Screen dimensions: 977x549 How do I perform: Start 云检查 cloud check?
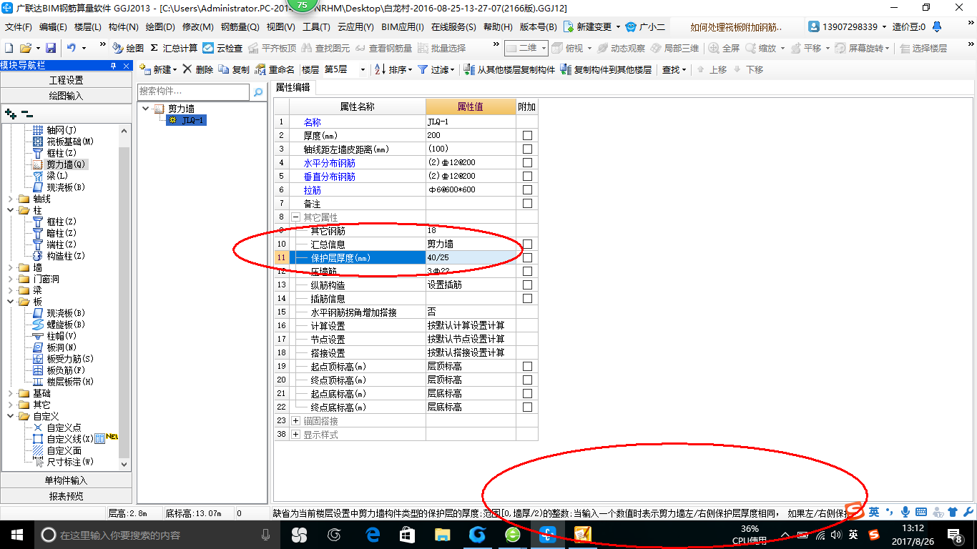coord(222,48)
